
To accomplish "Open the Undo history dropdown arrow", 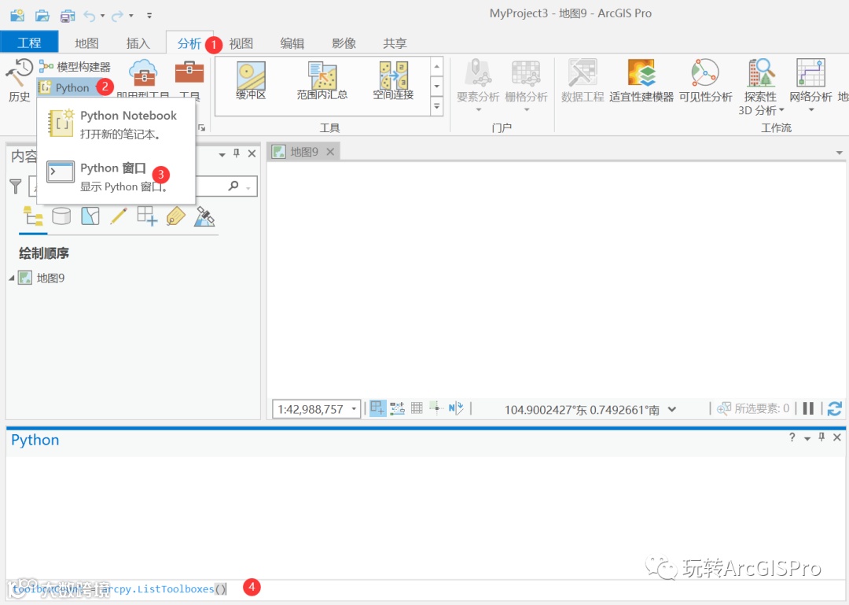I will (x=102, y=16).
